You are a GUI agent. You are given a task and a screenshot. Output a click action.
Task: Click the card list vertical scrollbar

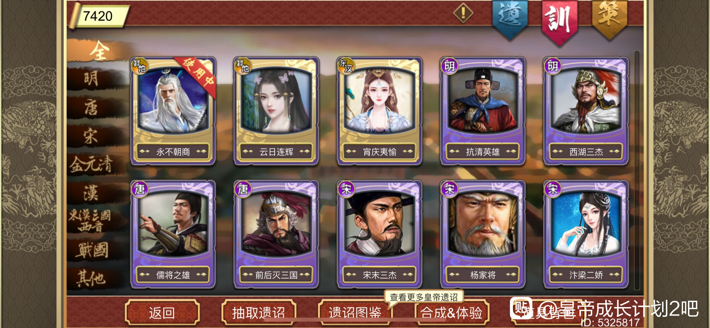click(x=637, y=170)
